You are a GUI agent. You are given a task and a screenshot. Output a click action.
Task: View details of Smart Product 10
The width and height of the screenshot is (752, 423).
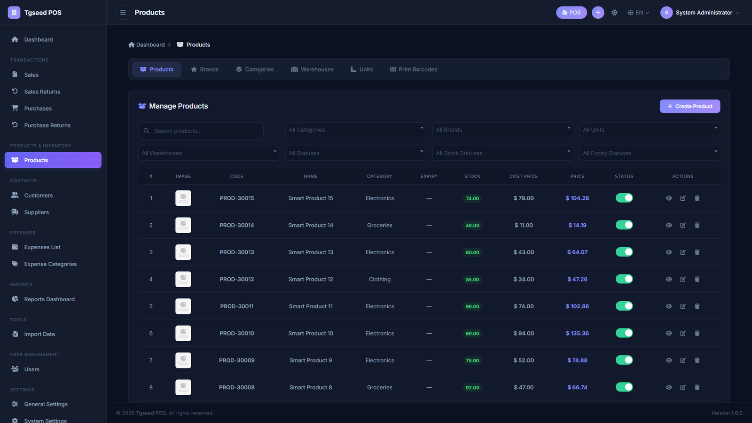click(669, 333)
